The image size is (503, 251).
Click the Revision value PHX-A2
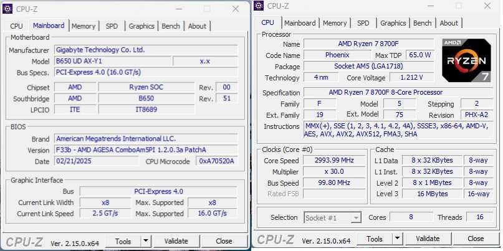coord(477,115)
